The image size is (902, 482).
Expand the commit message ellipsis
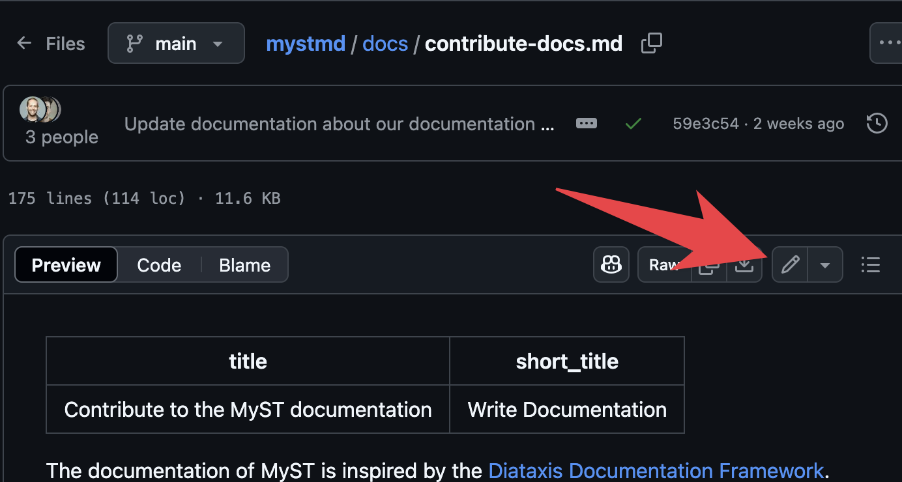pyautogui.click(x=585, y=123)
